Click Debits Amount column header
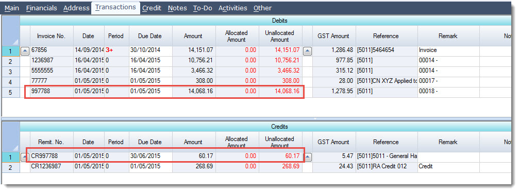The height and width of the screenshot is (192, 519). tap(194, 36)
